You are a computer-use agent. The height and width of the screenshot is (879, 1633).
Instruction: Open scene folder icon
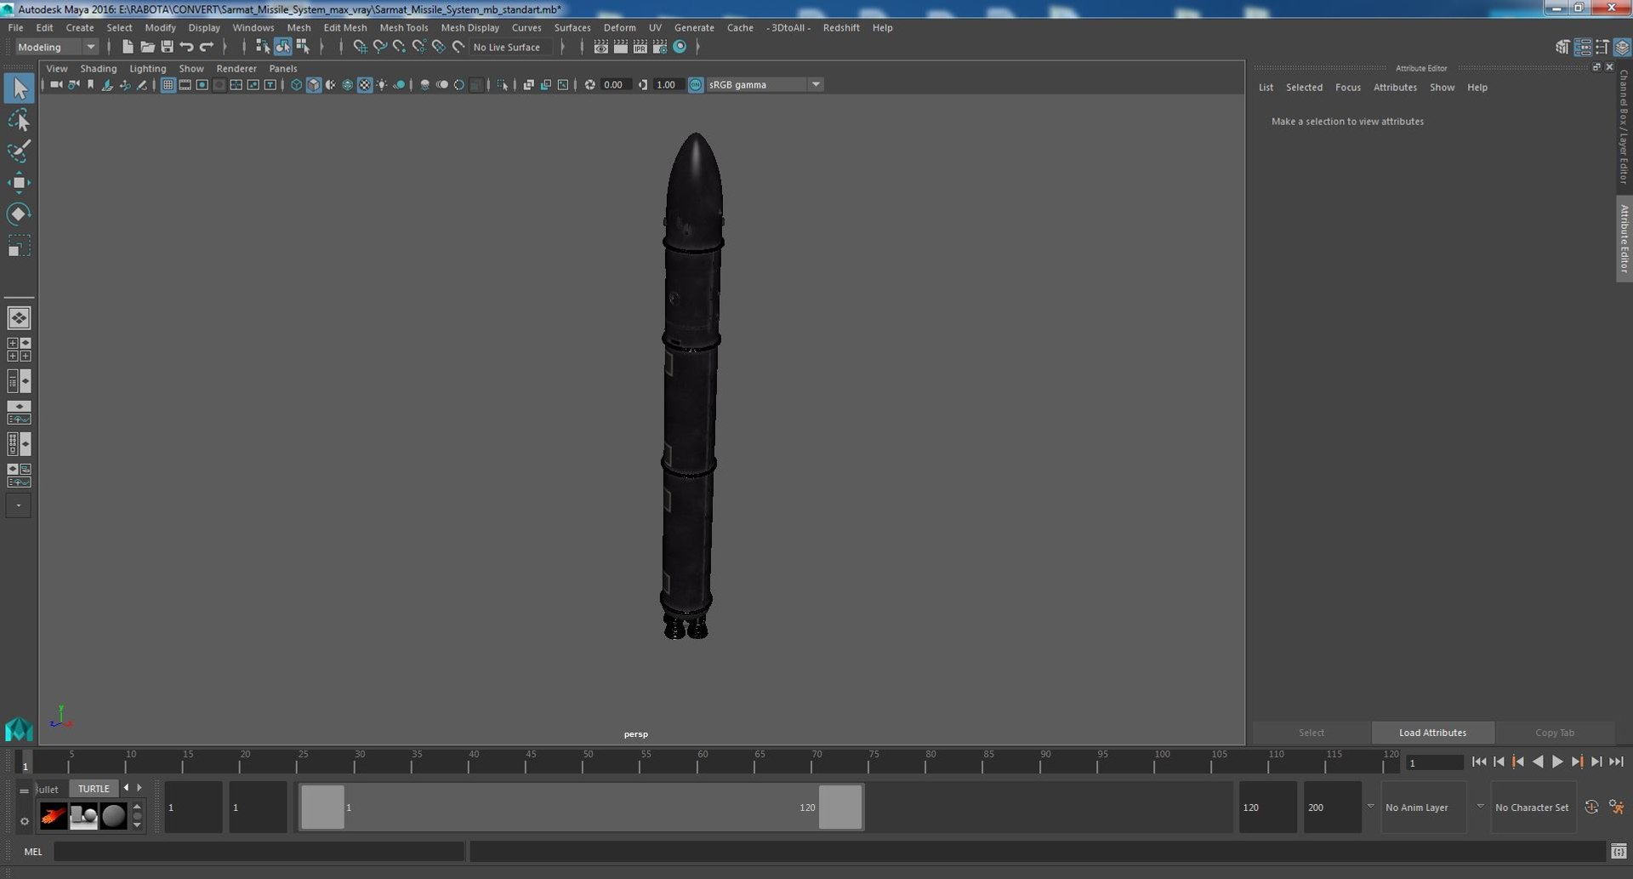[147, 47]
